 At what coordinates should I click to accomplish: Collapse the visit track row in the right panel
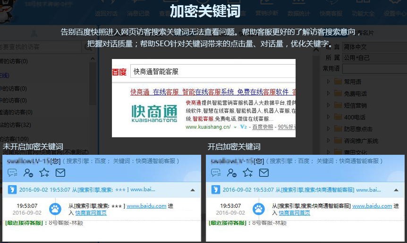pos(396,190)
